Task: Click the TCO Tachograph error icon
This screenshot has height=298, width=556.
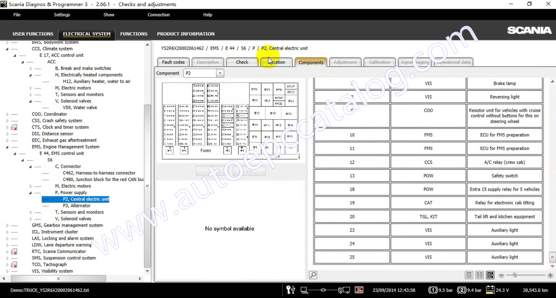Action: (14, 265)
